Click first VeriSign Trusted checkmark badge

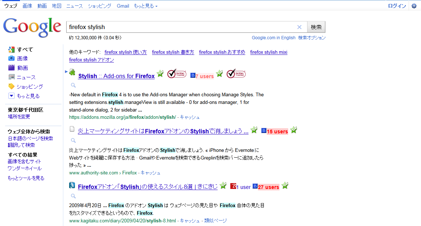click(x=177, y=74)
